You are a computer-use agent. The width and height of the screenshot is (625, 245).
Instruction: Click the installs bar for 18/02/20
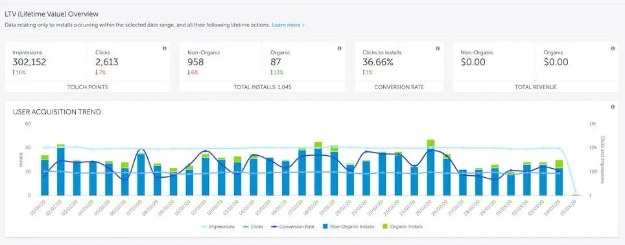tap(318, 169)
